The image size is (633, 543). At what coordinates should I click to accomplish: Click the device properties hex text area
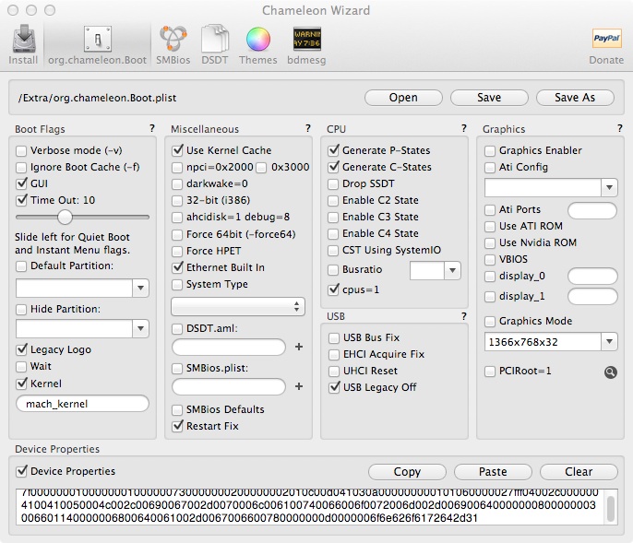pyautogui.click(x=311, y=507)
